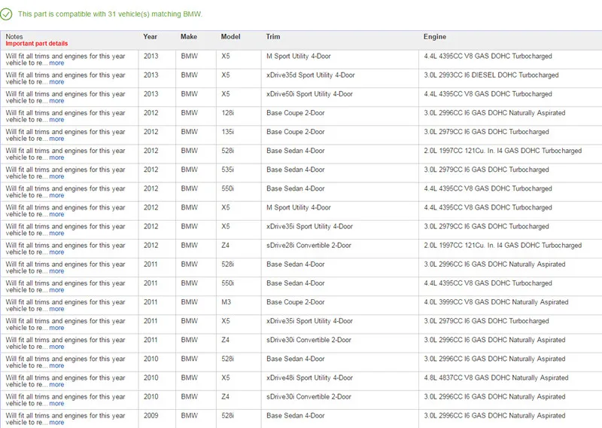602x428 pixels.
Task: Click the 'Year' column header
Action: 150,36
